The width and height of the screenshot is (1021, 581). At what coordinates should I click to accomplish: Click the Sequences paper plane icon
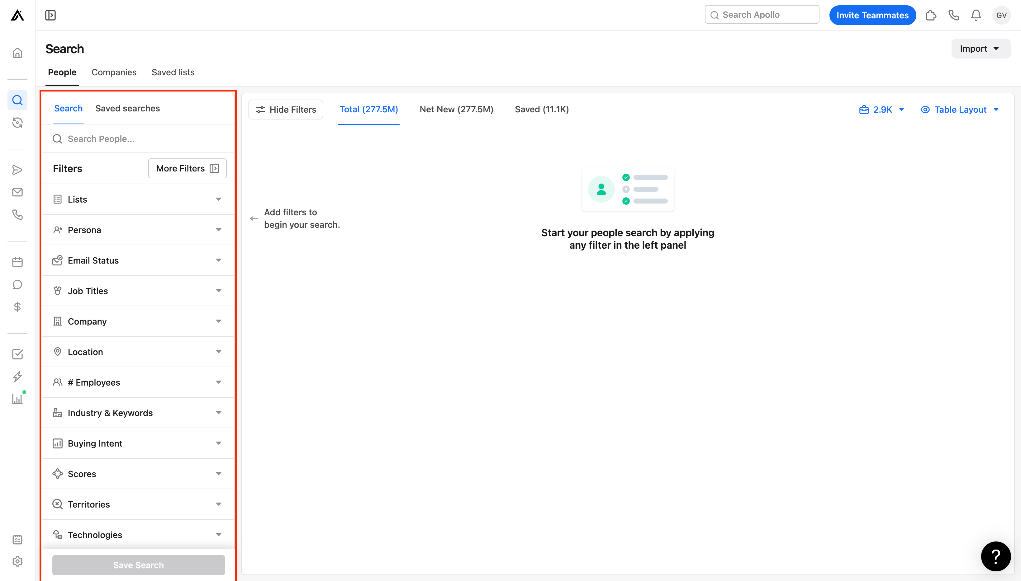17,170
